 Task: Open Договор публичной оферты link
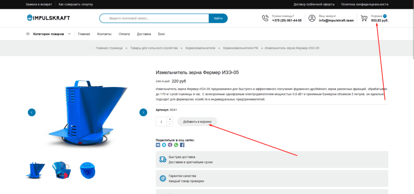point(314,4)
